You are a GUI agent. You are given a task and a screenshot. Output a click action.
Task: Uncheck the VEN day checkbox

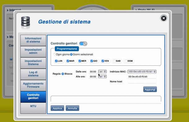coord(103,61)
